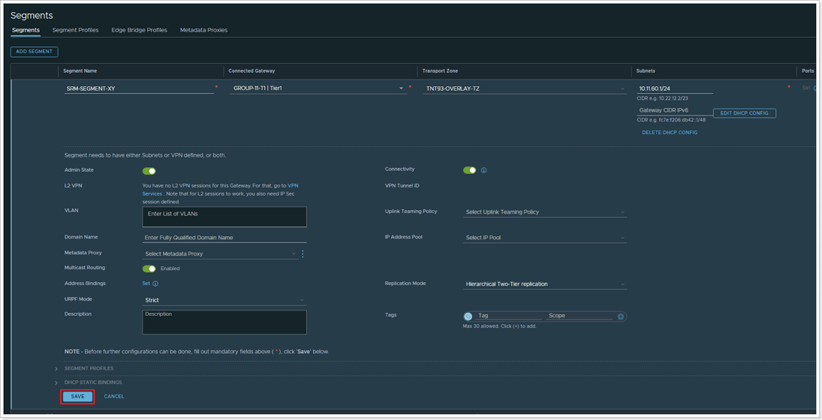Click the Domain Name input field

click(x=224, y=238)
